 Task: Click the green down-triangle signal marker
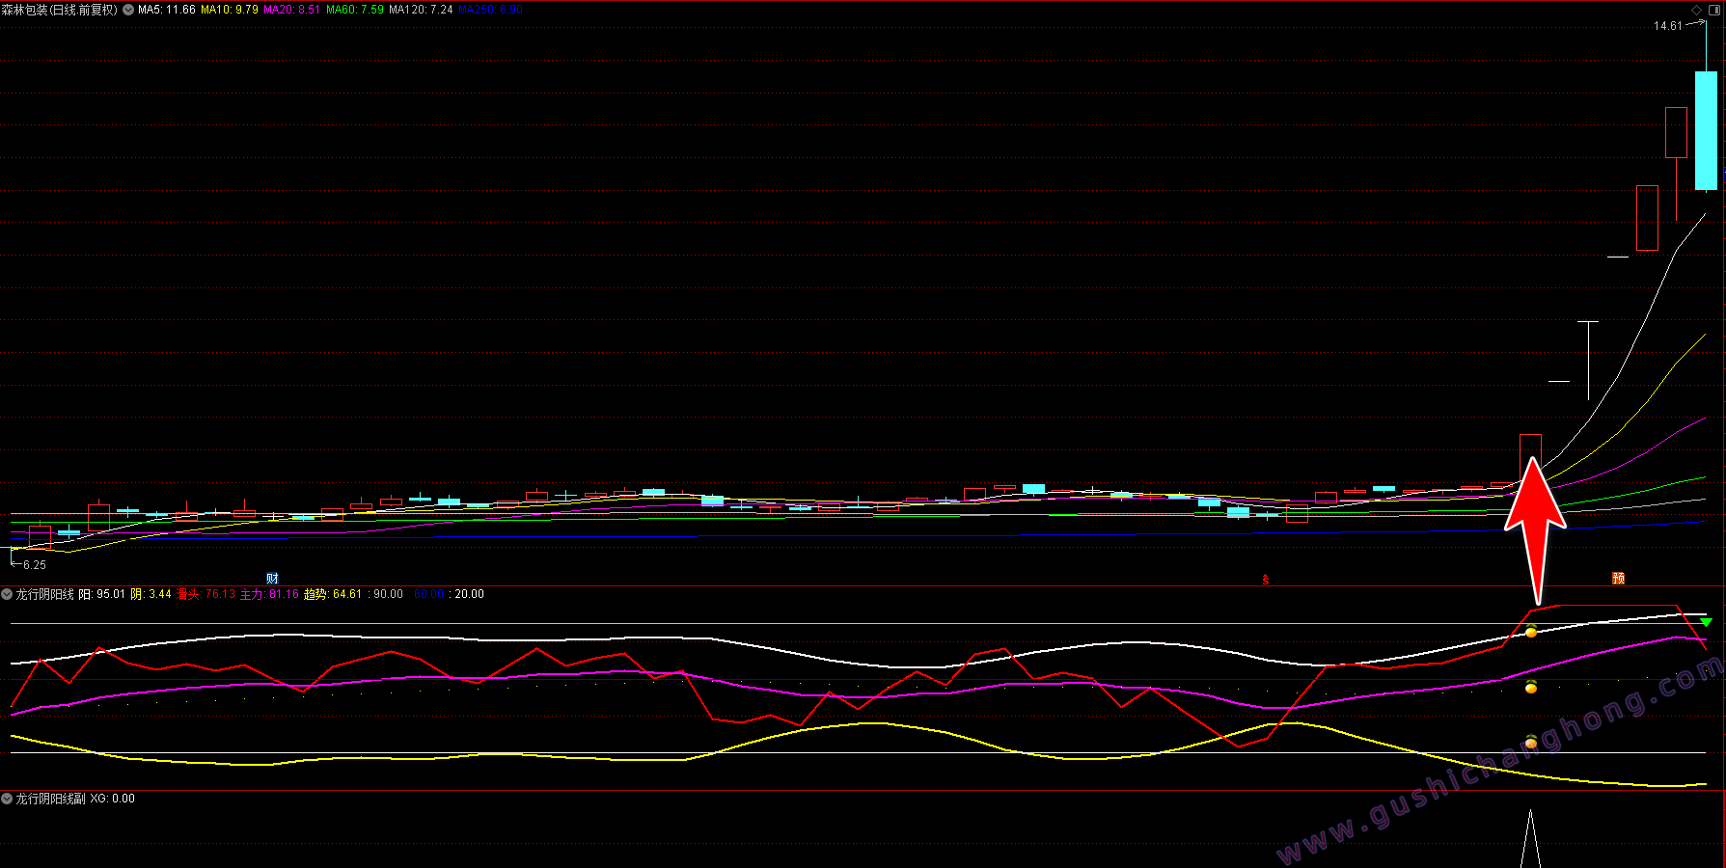(1706, 622)
